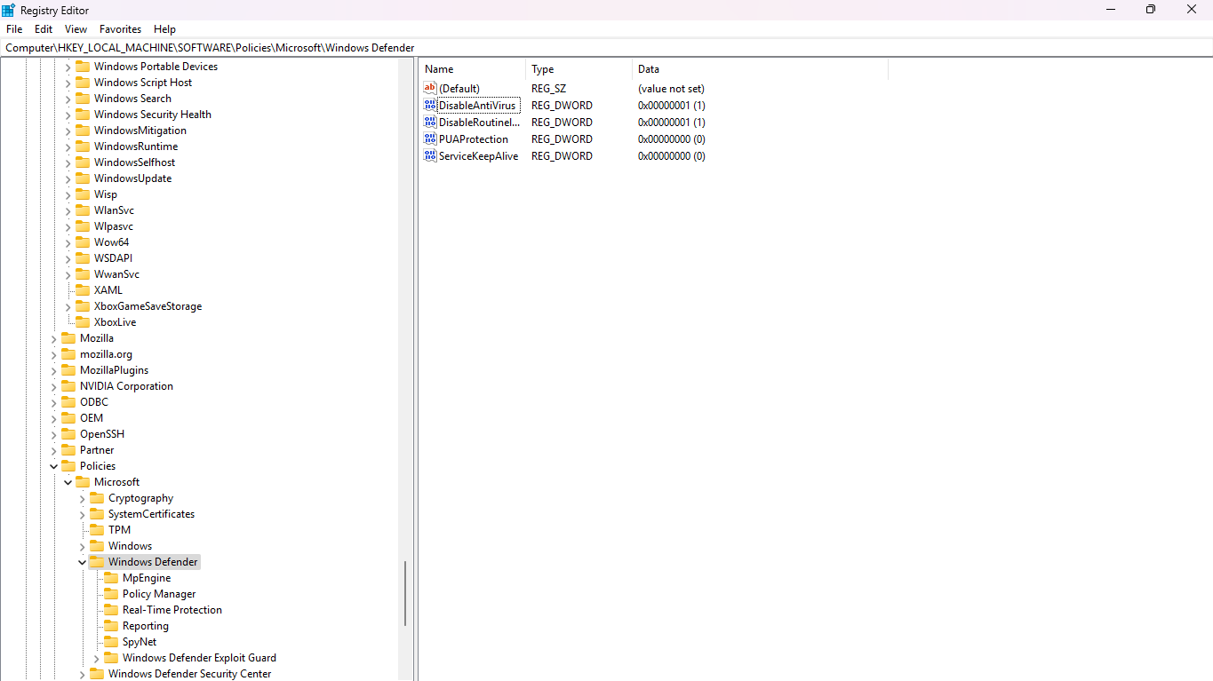Open the Edit menu

(44, 29)
